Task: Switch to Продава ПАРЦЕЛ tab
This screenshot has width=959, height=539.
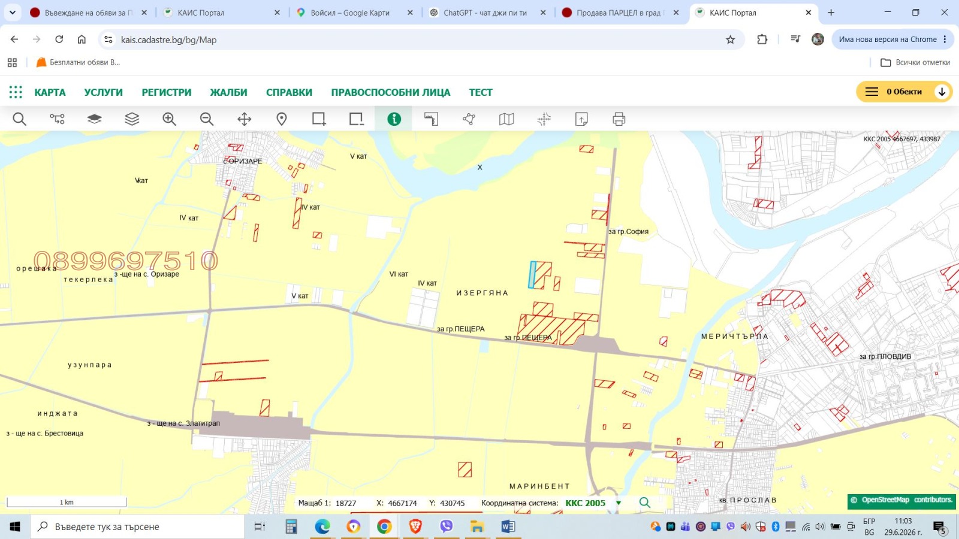Action: coord(621,13)
